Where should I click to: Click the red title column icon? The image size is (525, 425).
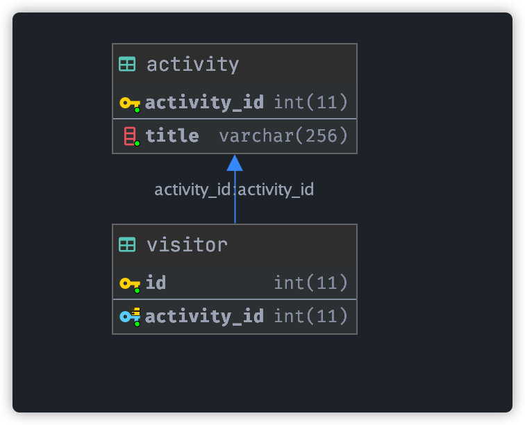pos(131,136)
